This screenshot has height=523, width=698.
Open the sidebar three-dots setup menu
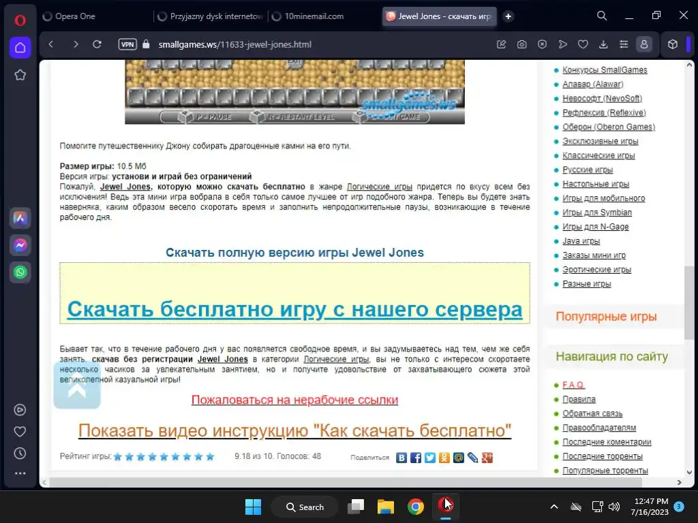point(20,473)
